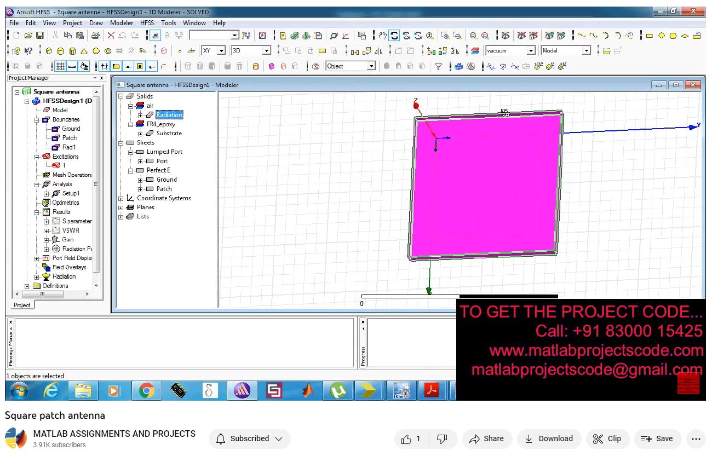
Task: Click the Show/Hide eye icon in toolbar
Action: [505, 36]
